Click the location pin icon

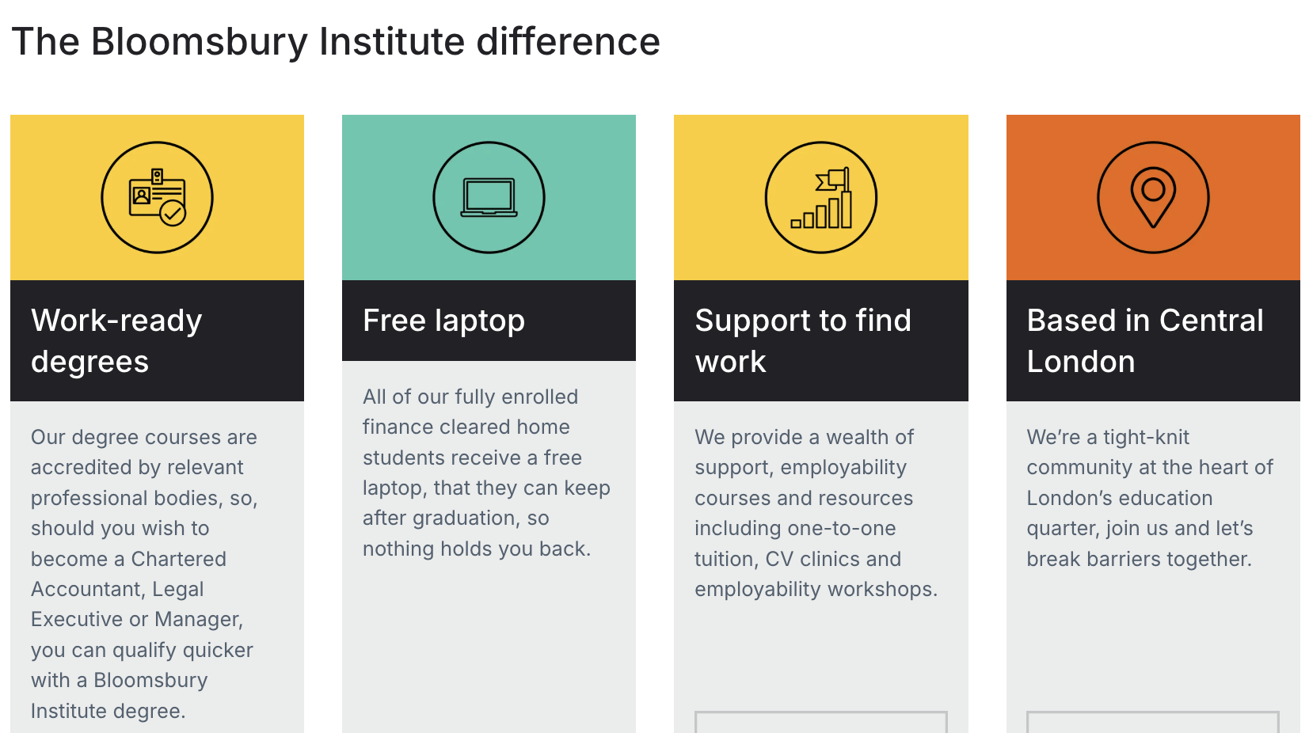point(1153,197)
